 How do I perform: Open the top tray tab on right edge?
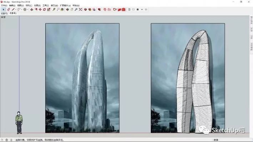[x=251, y=20]
